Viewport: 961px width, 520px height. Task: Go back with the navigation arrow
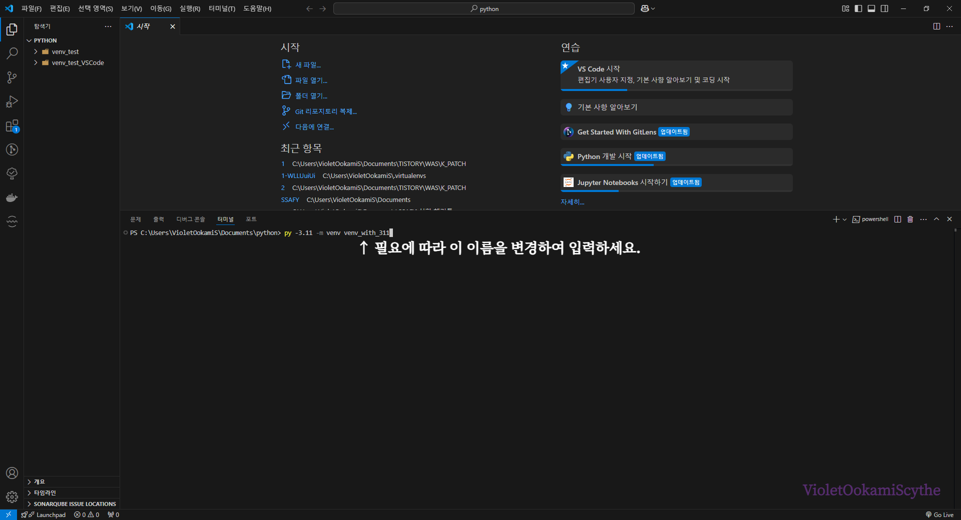(x=309, y=8)
